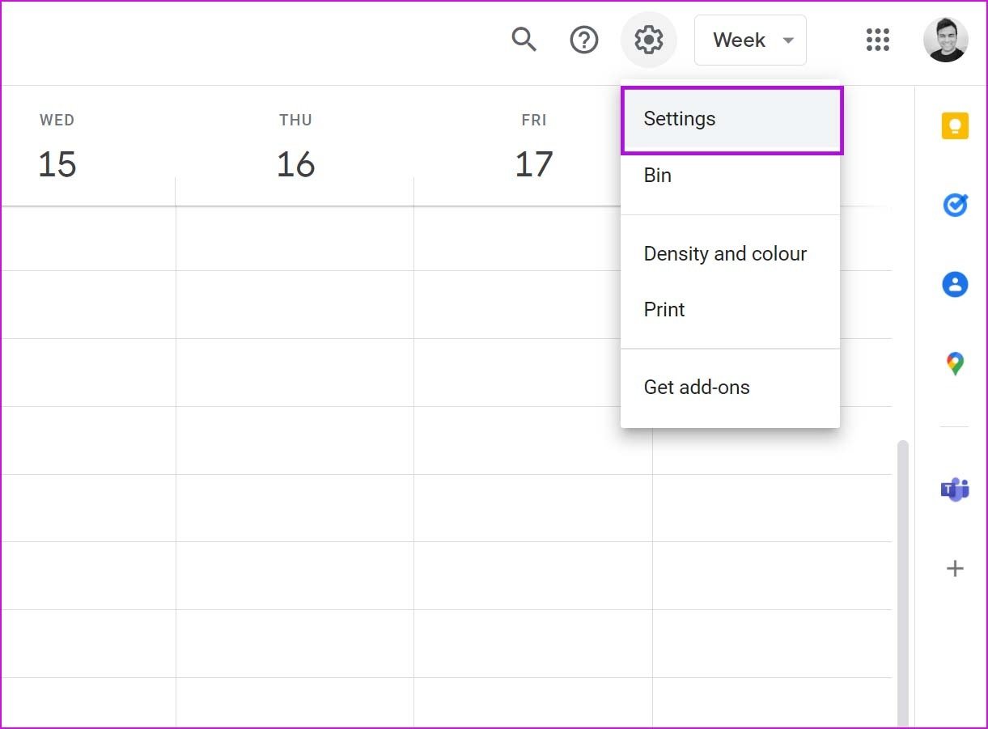The image size is (988, 729).
Task: Open Google Maps in side panel
Action: 956,363
